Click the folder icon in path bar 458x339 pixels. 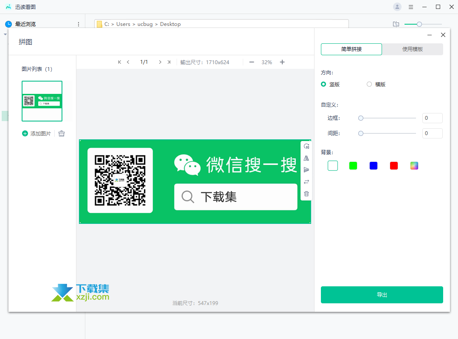coord(99,24)
